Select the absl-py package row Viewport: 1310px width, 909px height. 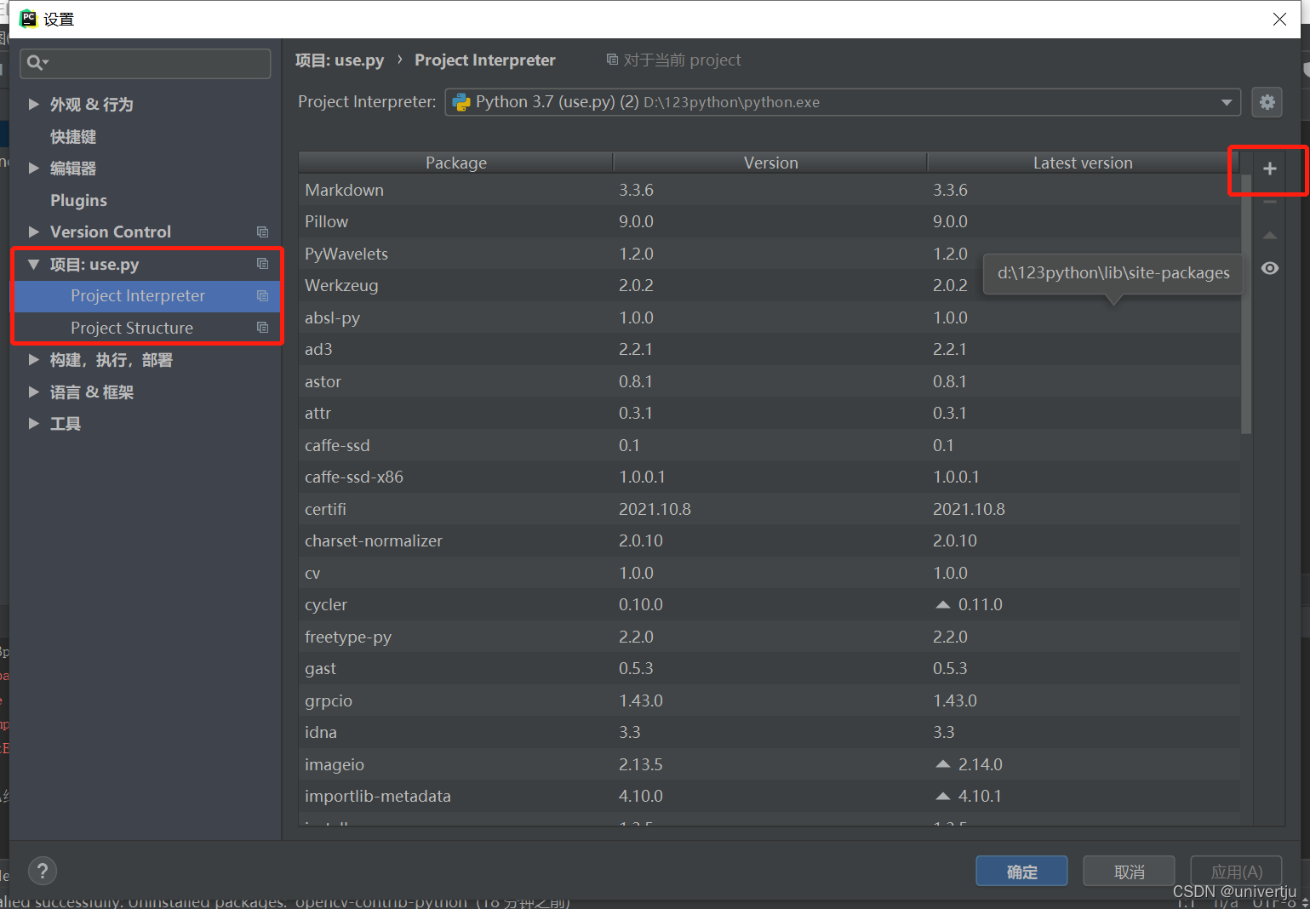[x=769, y=317]
